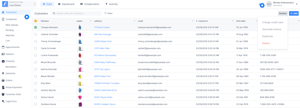Screen dimensions: 300x108
Task: Uncheck Tomasa Hermann's row checkbox
Action: pos(35,27)
